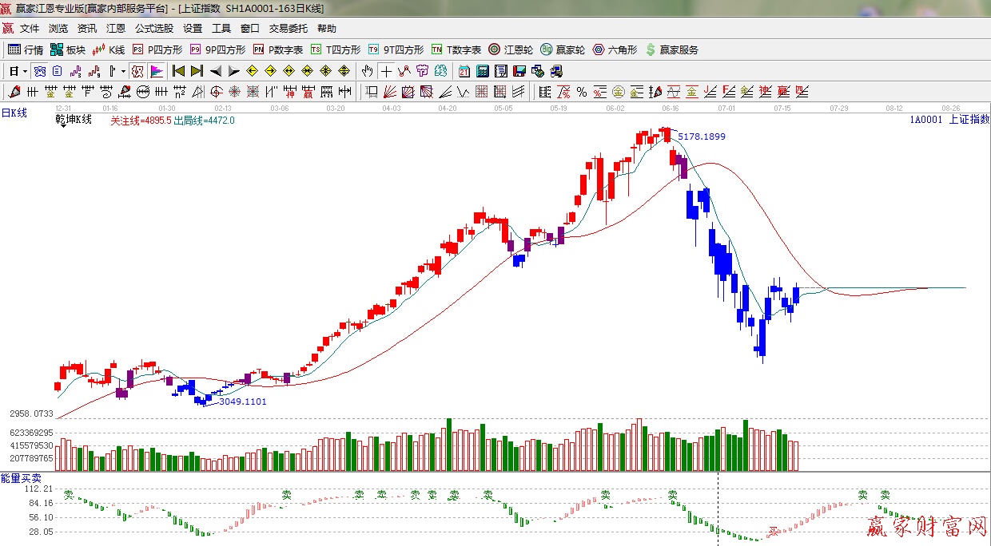
Task: Expand the 日 period dropdown arrow
Action: 26,71
